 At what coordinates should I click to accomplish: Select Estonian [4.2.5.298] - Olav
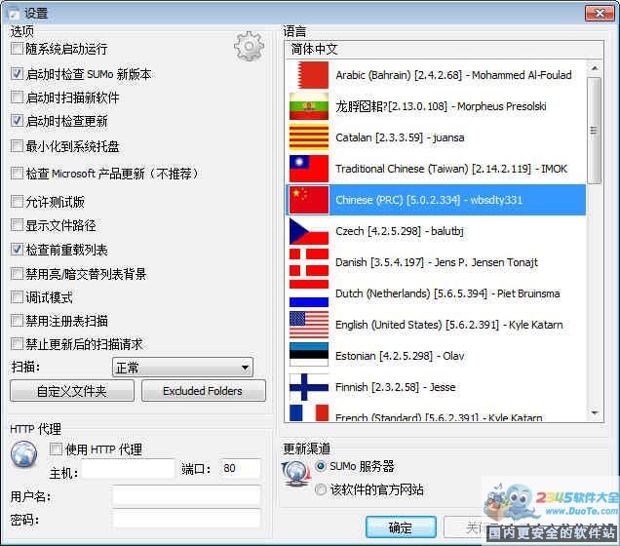pos(436,356)
